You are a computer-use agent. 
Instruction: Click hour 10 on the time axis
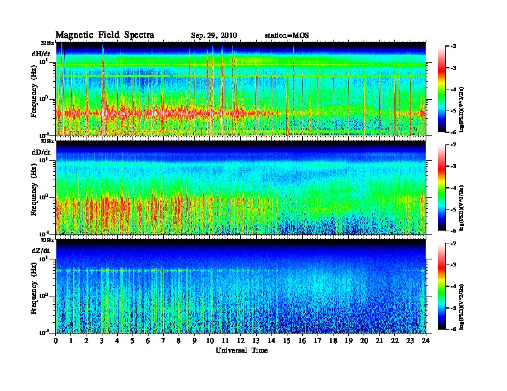(210, 341)
